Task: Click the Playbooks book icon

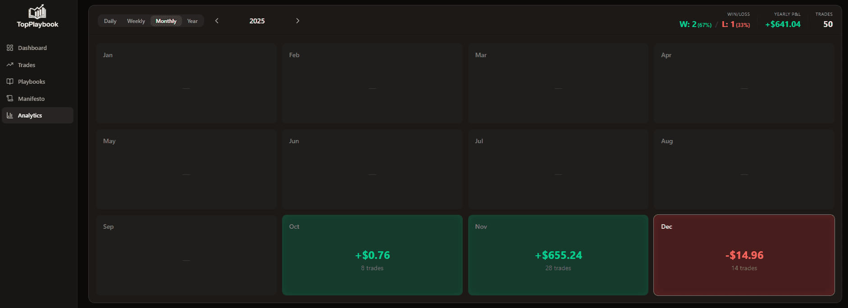Action: coord(10,82)
